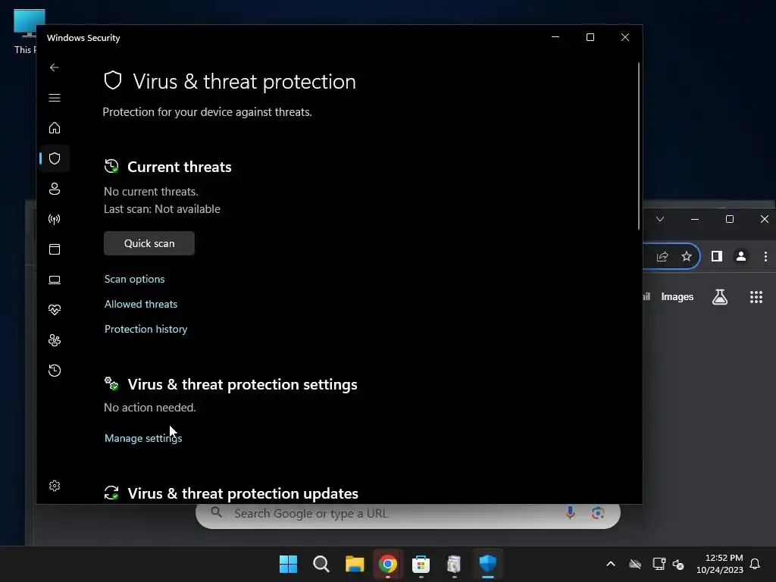776x582 pixels.
Task: Open network status tray icon
Action: (x=659, y=564)
